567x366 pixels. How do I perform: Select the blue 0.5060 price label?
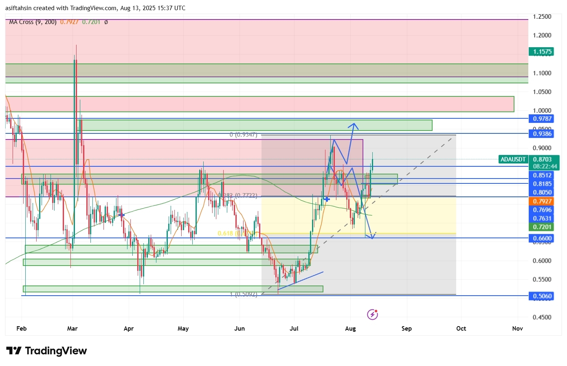(542, 296)
